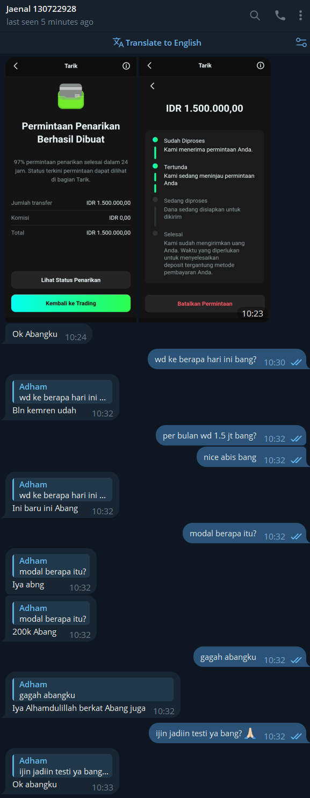Screen dimensions: 310x798
Task: Click the translate language icon
Action: coord(118,42)
